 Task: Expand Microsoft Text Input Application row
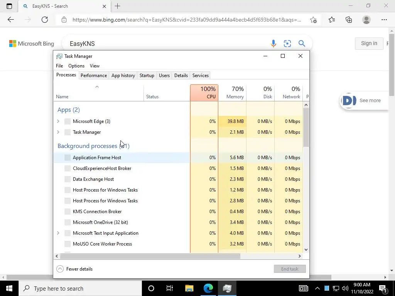pyautogui.click(x=58, y=233)
